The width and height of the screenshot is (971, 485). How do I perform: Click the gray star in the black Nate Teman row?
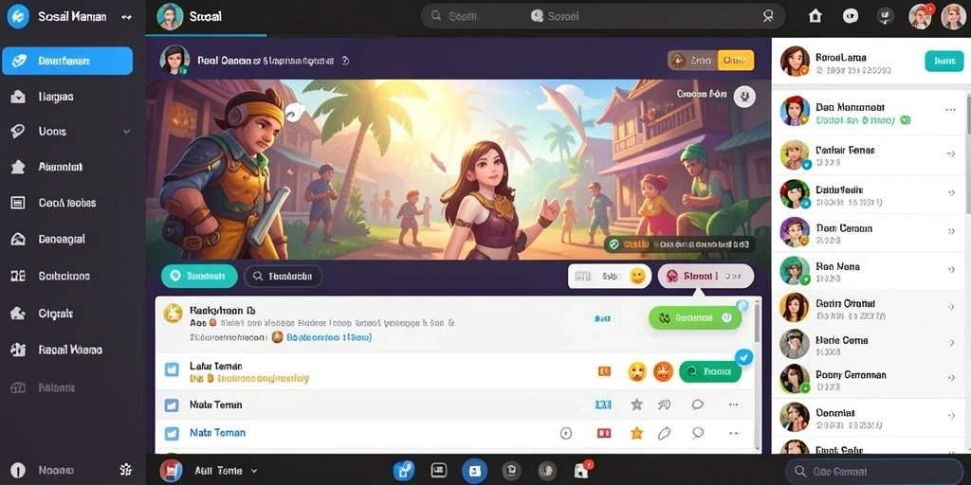point(636,404)
